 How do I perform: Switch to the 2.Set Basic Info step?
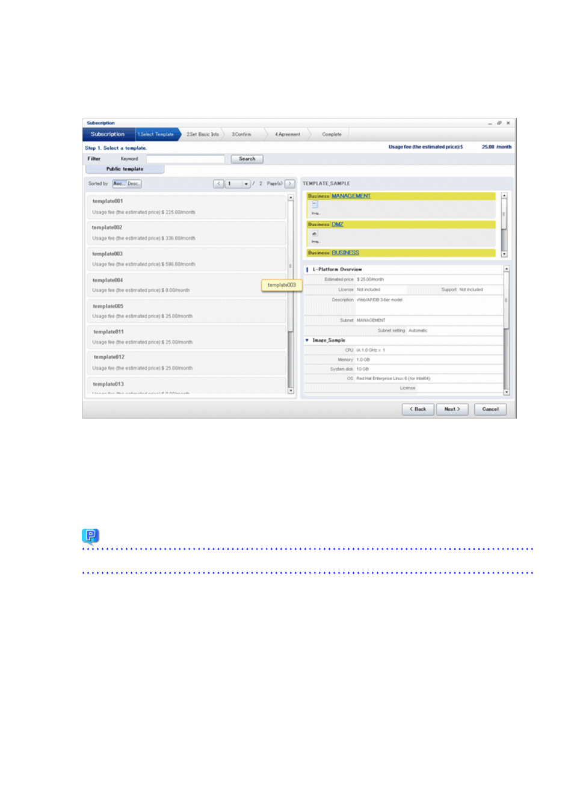point(203,134)
